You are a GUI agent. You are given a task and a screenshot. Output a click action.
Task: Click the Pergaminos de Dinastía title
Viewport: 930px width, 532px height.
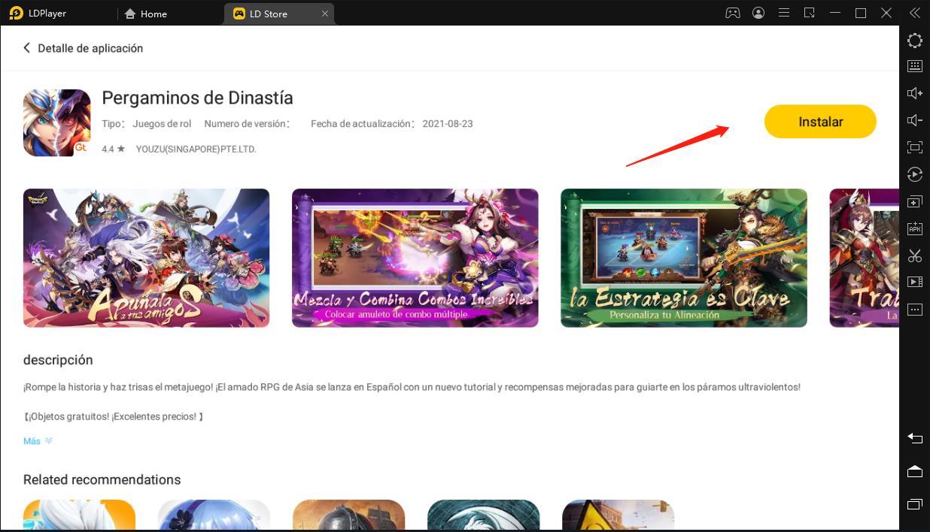coord(197,98)
